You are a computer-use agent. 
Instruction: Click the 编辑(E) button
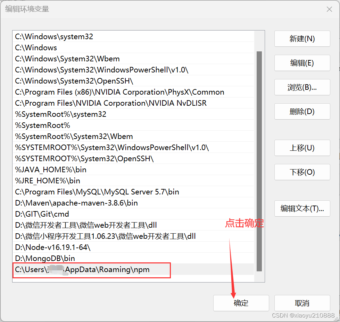[x=302, y=63]
